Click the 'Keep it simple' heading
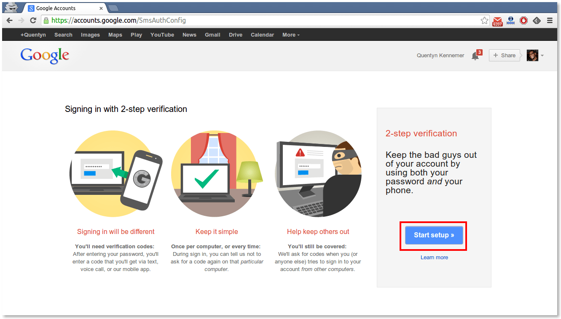This screenshot has width=561, height=319. (x=217, y=232)
